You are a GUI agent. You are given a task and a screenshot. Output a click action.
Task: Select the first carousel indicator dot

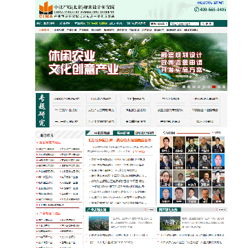point(184,87)
